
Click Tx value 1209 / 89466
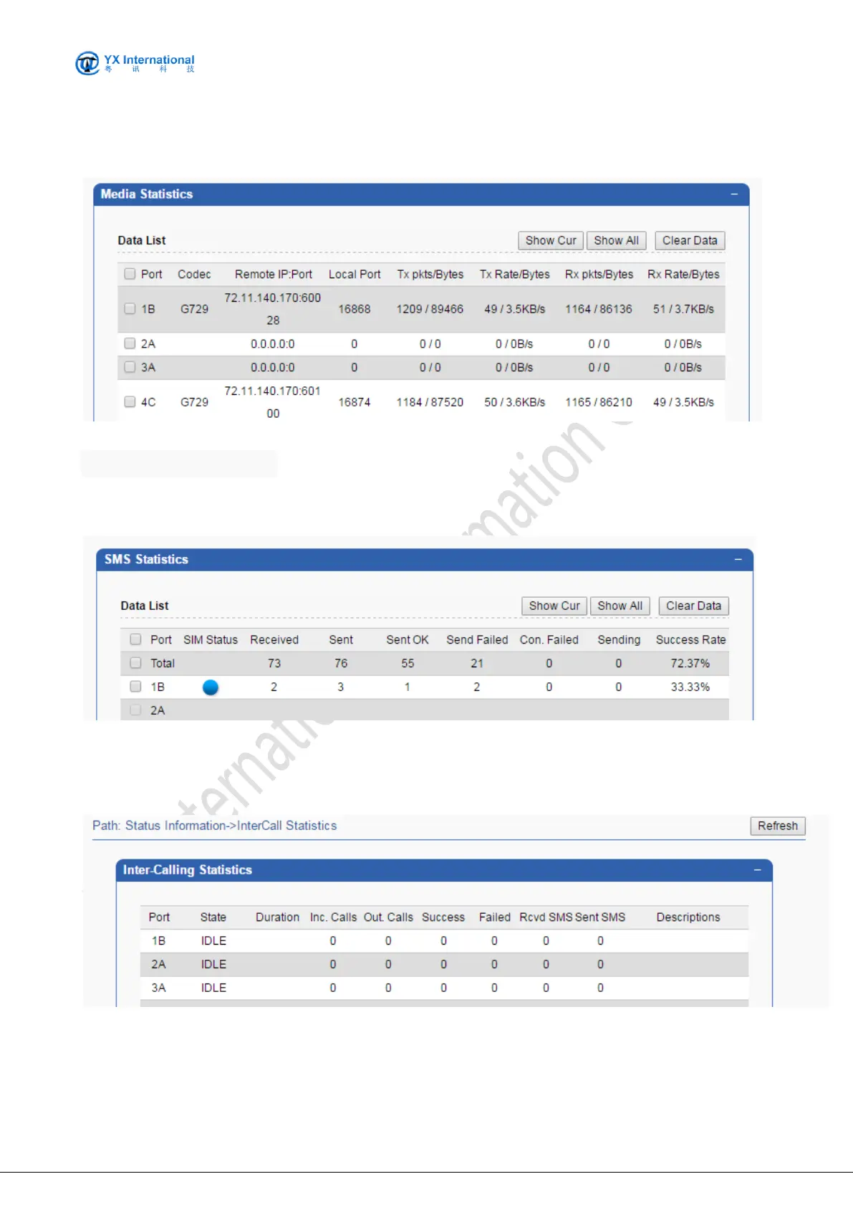[x=430, y=309]
